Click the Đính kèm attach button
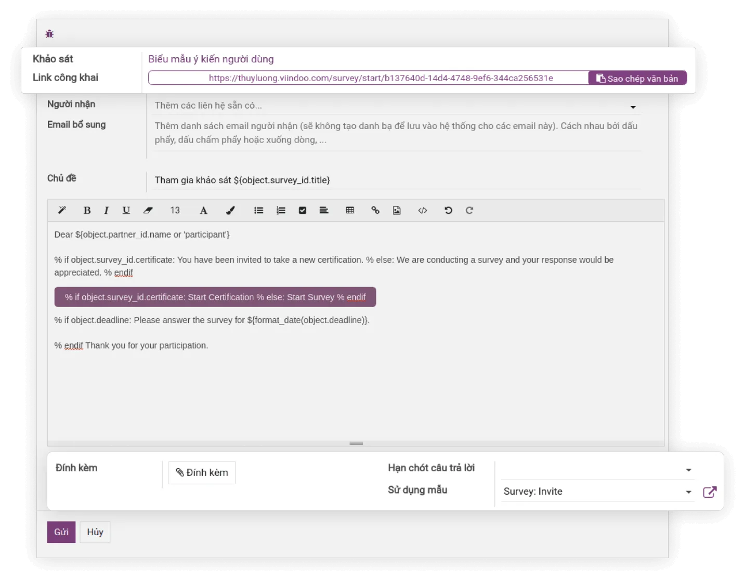This screenshot has width=745, height=581. pyautogui.click(x=202, y=472)
